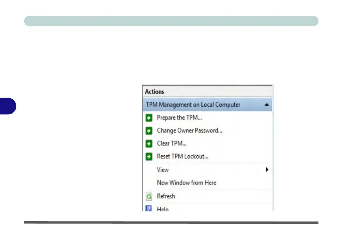Choose Prepare the TPM... action
This screenshot has width=343, height=242.
click(179, 118)
